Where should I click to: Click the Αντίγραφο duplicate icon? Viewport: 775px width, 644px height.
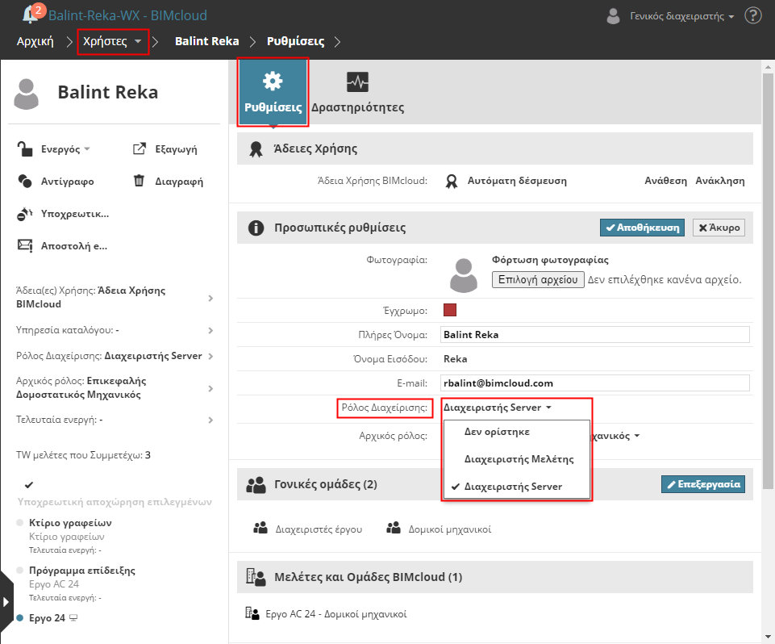[25, 181]
